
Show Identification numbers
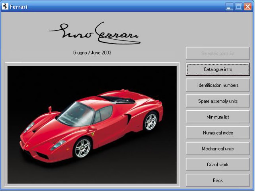pos(218,85)
